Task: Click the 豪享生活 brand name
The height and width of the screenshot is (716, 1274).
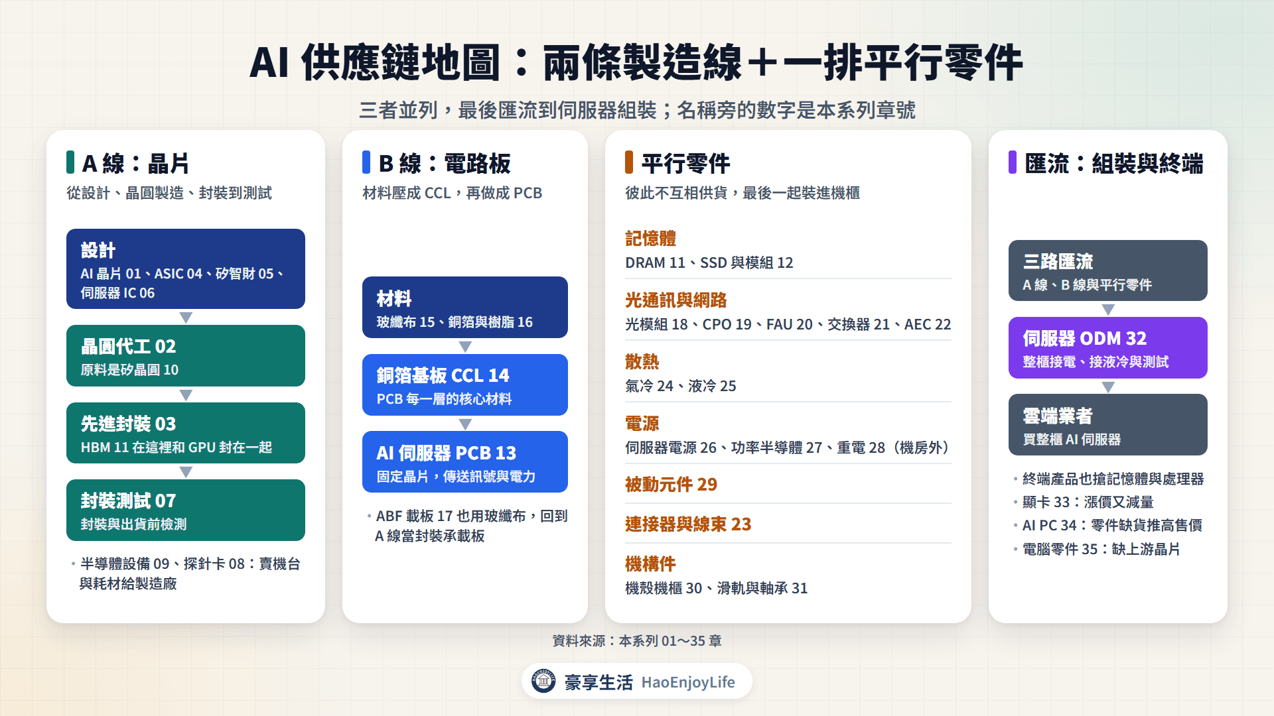Action: 599,682
